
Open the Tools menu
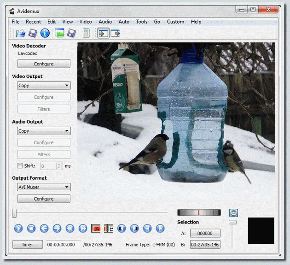[142, 22]
